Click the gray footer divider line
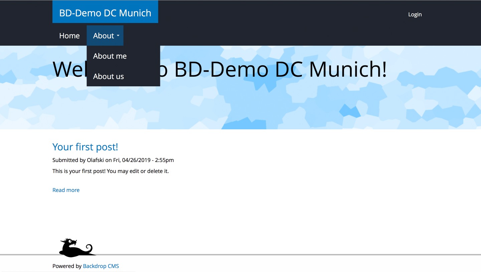Image resolution: width=481 pixels, height=272 pixels. [x=267, y=255]
